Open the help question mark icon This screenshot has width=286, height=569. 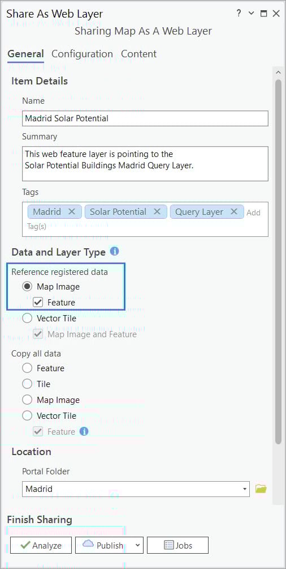pos(239,14)
